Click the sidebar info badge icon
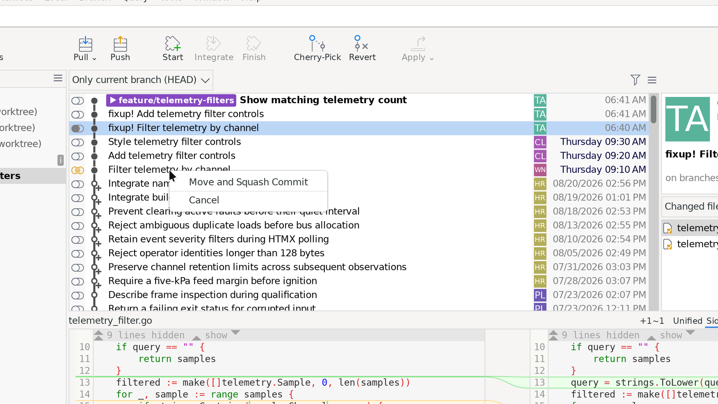 pyautogui.click(x=60, y=160)
